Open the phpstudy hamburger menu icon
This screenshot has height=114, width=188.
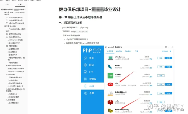[166, 47]
